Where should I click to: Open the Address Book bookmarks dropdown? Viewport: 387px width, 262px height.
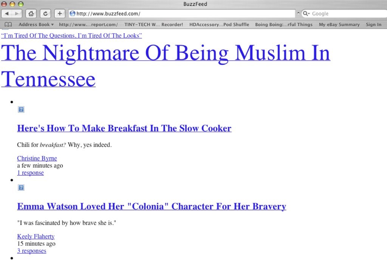tap(36, 25)
